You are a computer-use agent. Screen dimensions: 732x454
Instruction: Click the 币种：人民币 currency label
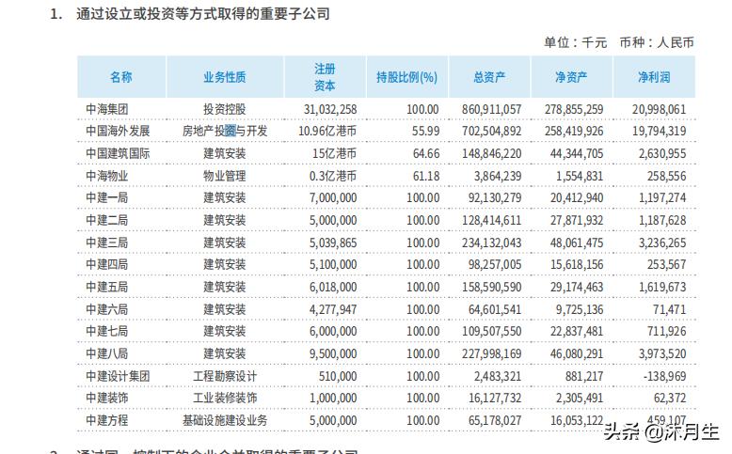click(x=657, y=42)
